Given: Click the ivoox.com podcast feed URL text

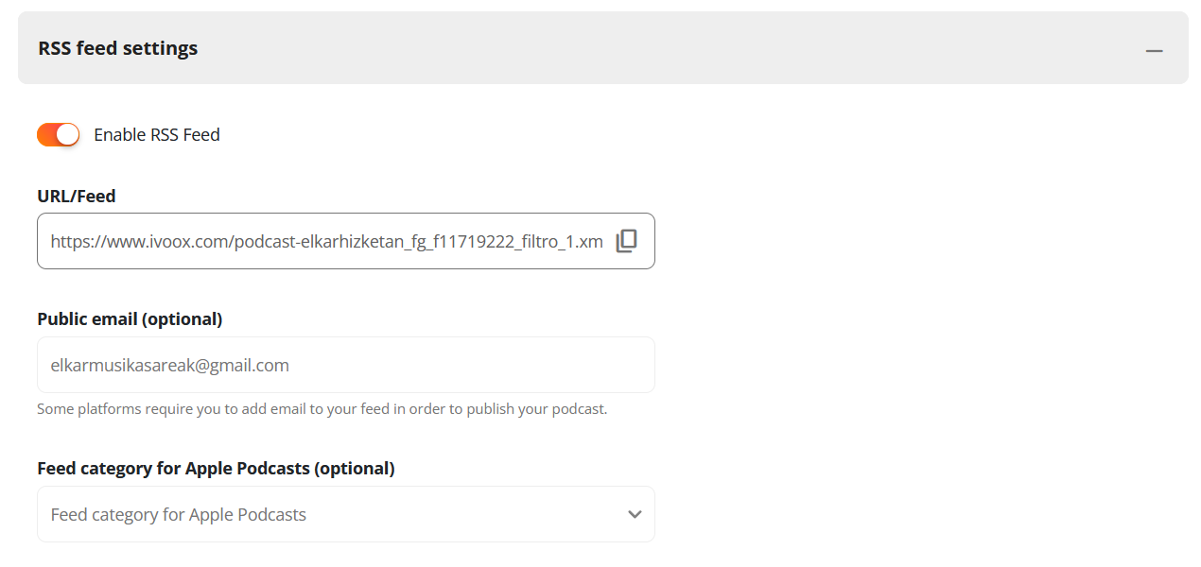Looking at the screenshot, I should pyautogui.click(x=326, y=242).
